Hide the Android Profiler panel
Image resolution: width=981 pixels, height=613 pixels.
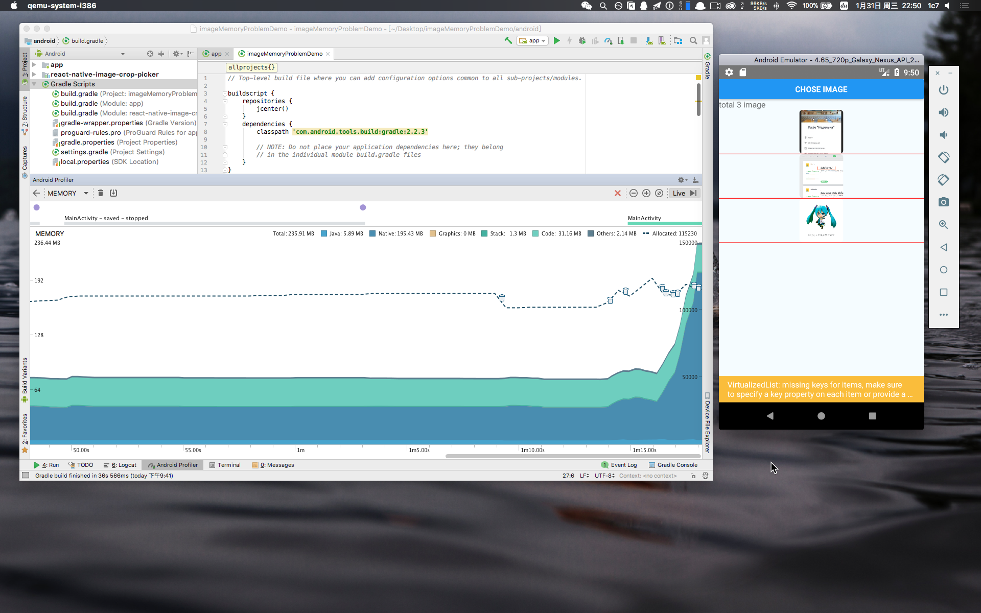point(695,180)
